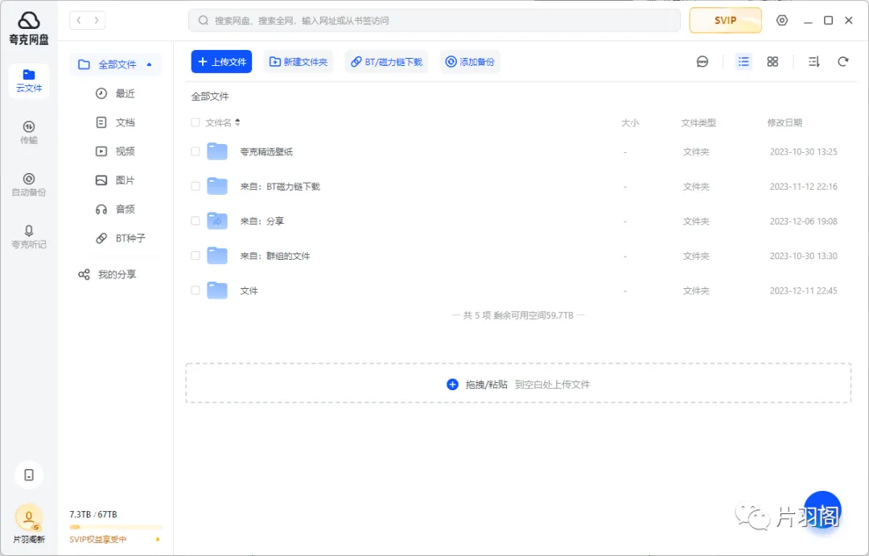This screenshot has height=556, width=869.
Task: Select all files with header checkbox
Action: pos(195,122)
